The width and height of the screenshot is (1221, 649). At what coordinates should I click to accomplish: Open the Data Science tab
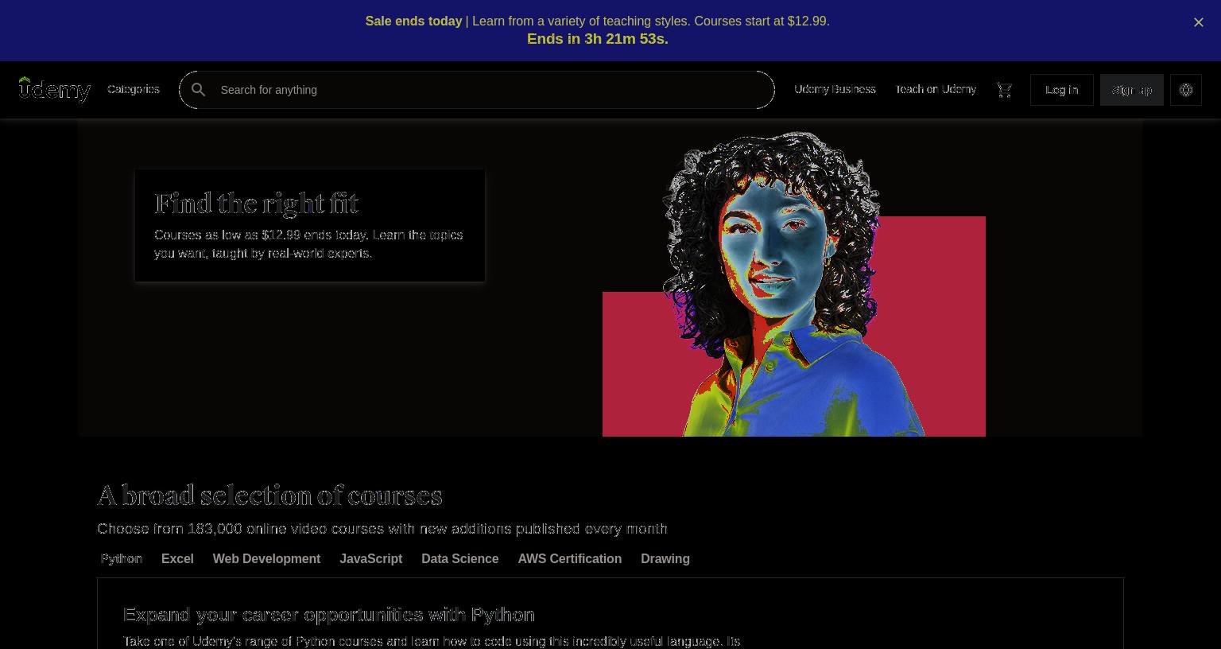[460, 558]
